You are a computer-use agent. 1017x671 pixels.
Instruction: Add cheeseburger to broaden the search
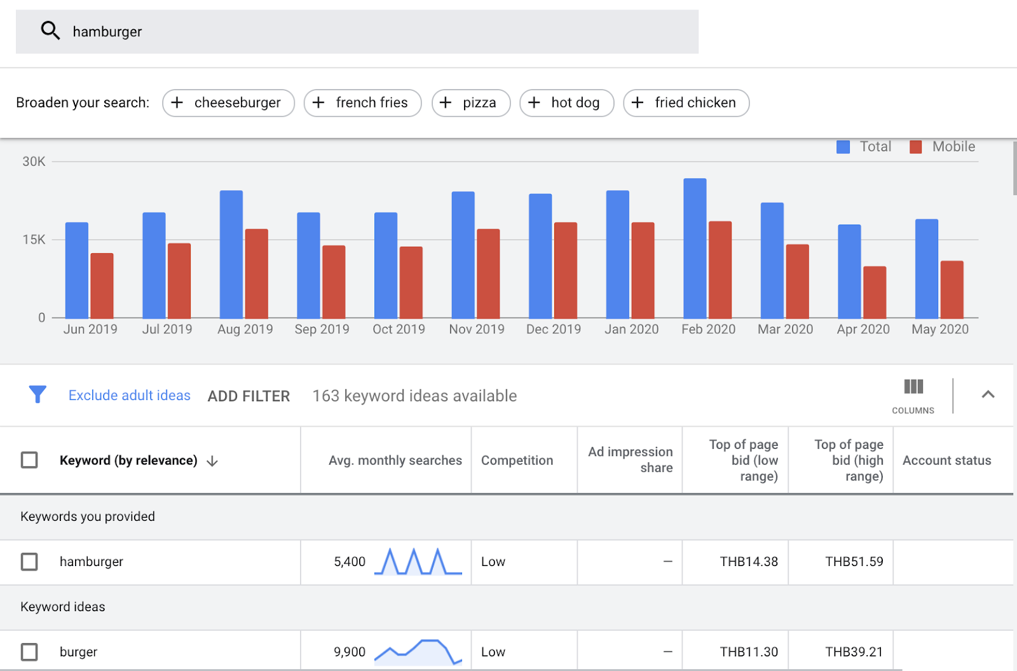228,103
